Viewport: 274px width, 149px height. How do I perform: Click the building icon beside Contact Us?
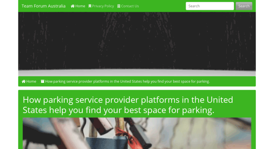click(119, 6)
